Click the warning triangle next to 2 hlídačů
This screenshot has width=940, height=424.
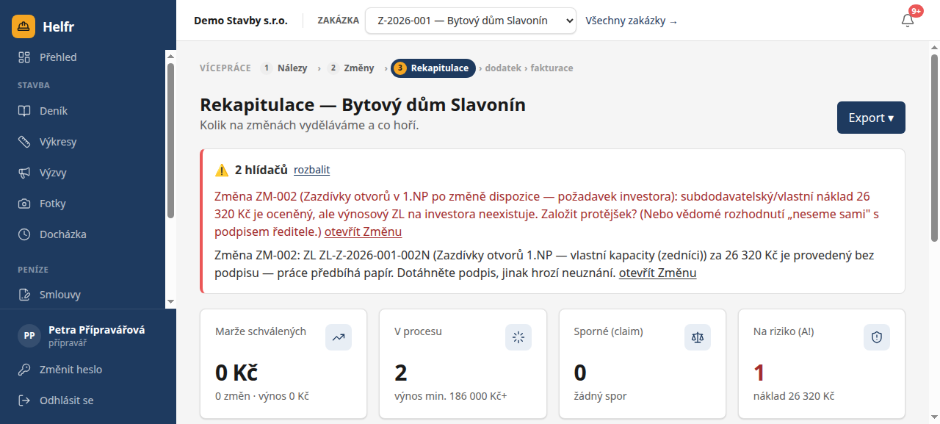point(222,170)
